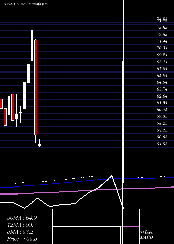Click the 68.14 price axis label
This screenshot has height=244, width=174.
coord(162,62)
